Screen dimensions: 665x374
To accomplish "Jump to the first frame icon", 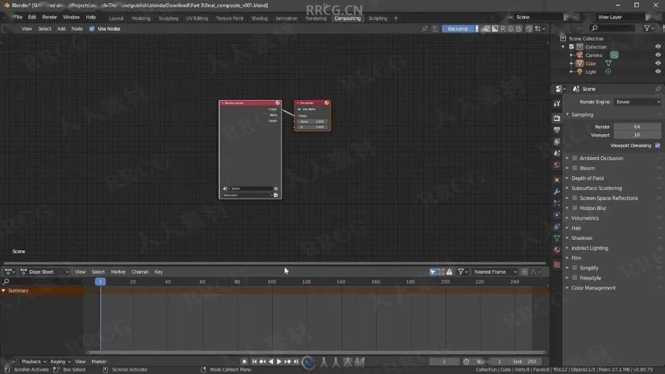I will click(x=254, y=361).
